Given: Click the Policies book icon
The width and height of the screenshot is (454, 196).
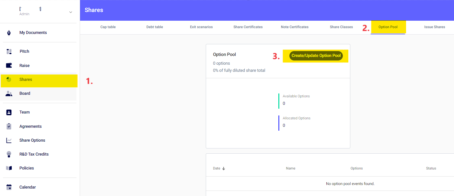Looking at the screenshot, I should tap(9, 168).
